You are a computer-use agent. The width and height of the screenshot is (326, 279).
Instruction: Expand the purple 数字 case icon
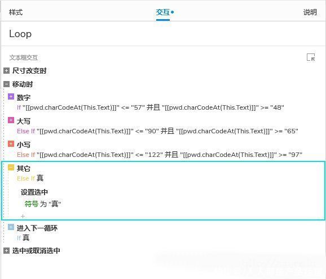click(x=11, y=97)
